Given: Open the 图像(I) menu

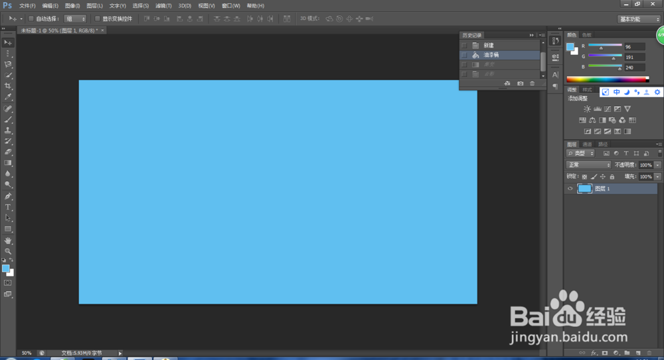Looking at the screenshot, I should (x=72, y=6).
